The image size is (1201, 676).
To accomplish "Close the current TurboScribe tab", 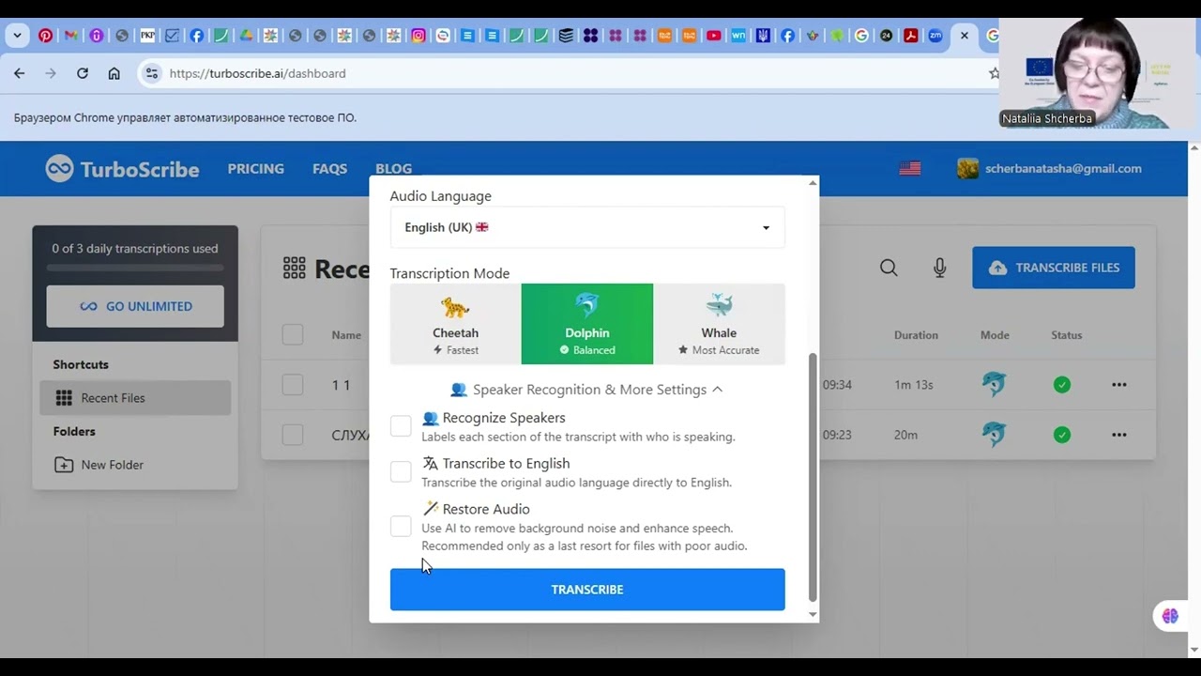I will [964, 36].
